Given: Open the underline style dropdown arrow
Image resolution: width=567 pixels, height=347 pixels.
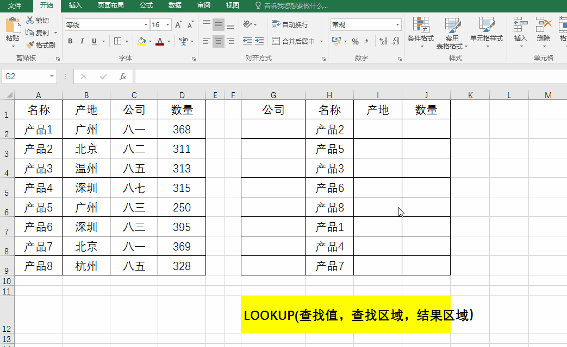Looking at the screenshot, I should pyautogui.click(x=103, y=42).
